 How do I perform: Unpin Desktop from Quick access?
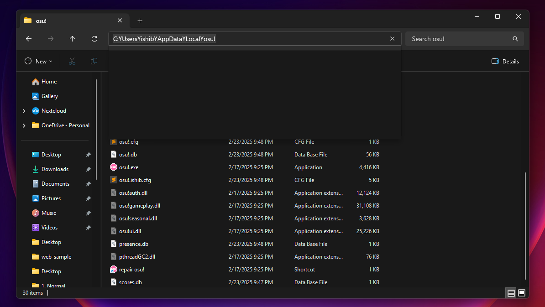(88, 155)
